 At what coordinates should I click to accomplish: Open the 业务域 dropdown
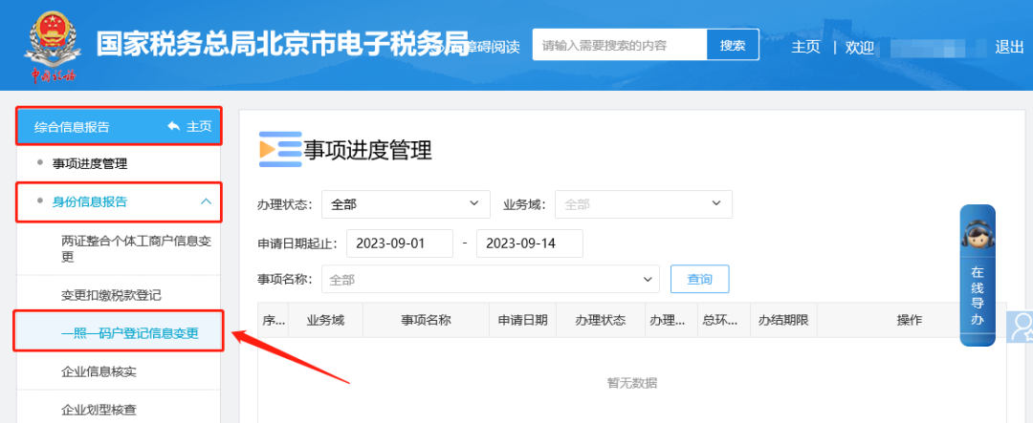tap(644, 204)
